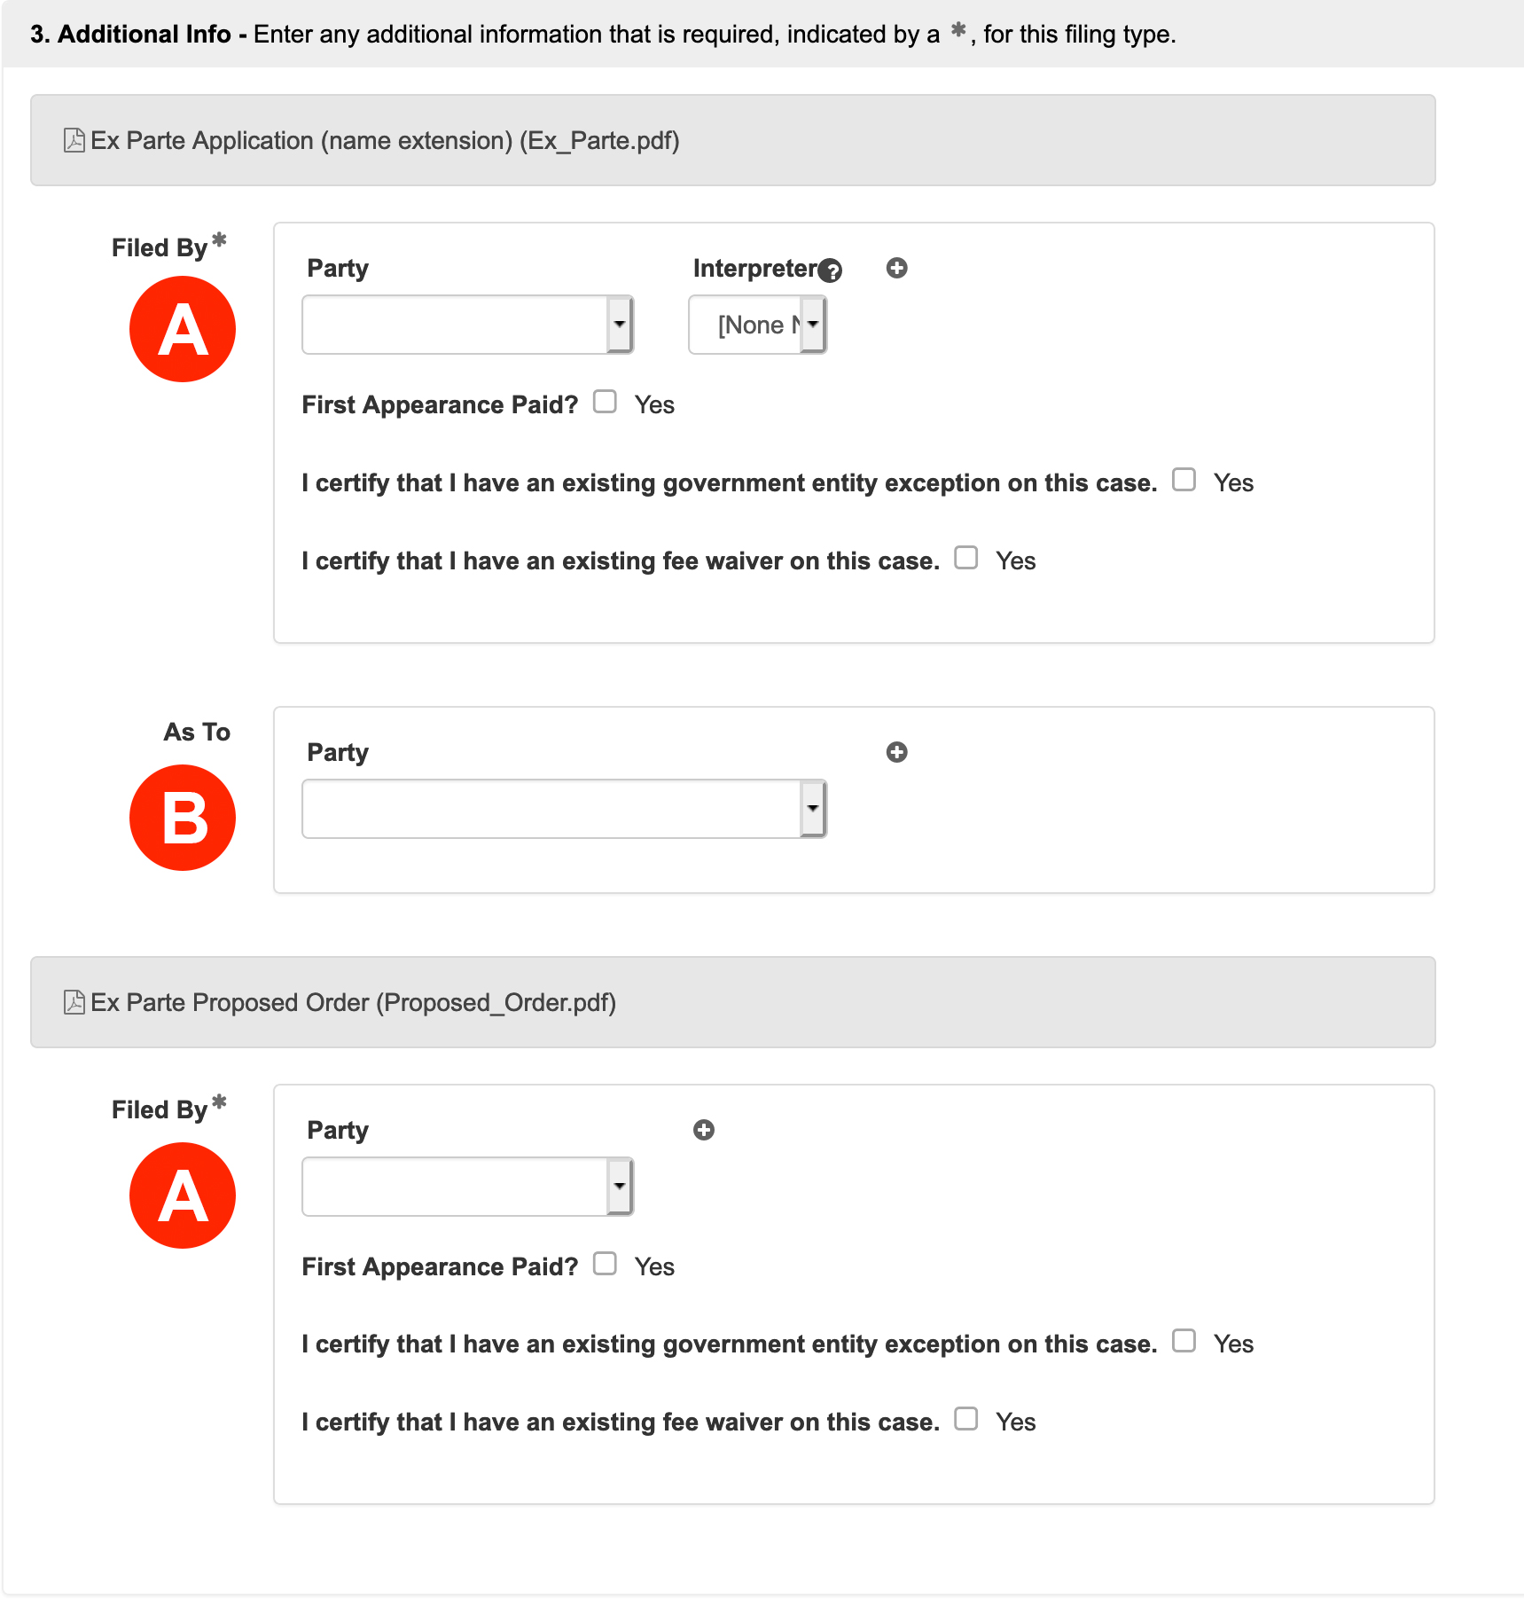Click the Interpreter help question-mark icon

click(x=831, y=270)
